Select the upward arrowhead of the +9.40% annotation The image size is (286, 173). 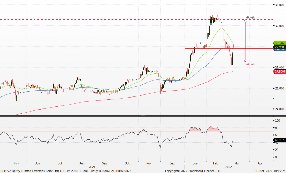pyautogui.click(x=245, y=20)
